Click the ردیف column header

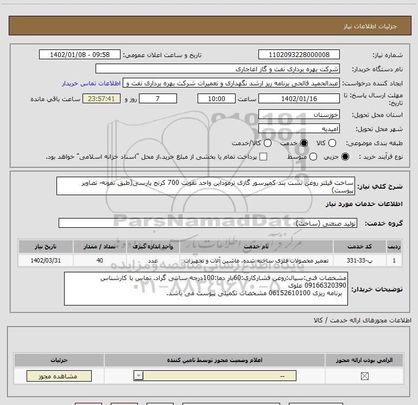(394, 246)
